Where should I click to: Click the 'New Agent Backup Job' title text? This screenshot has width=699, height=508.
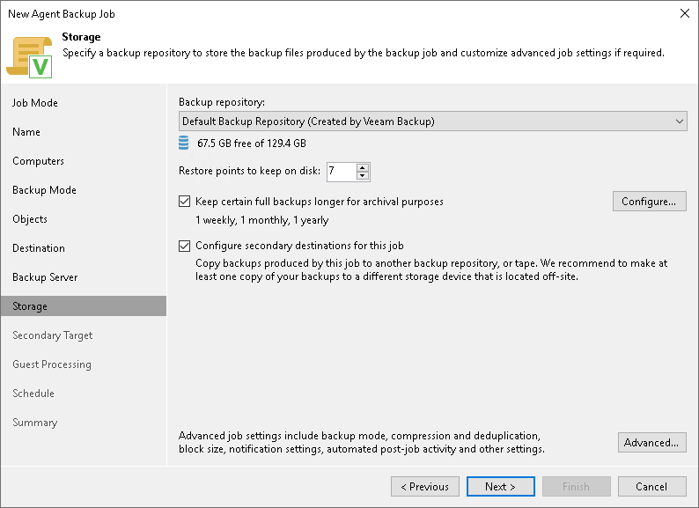pos(62,14)
